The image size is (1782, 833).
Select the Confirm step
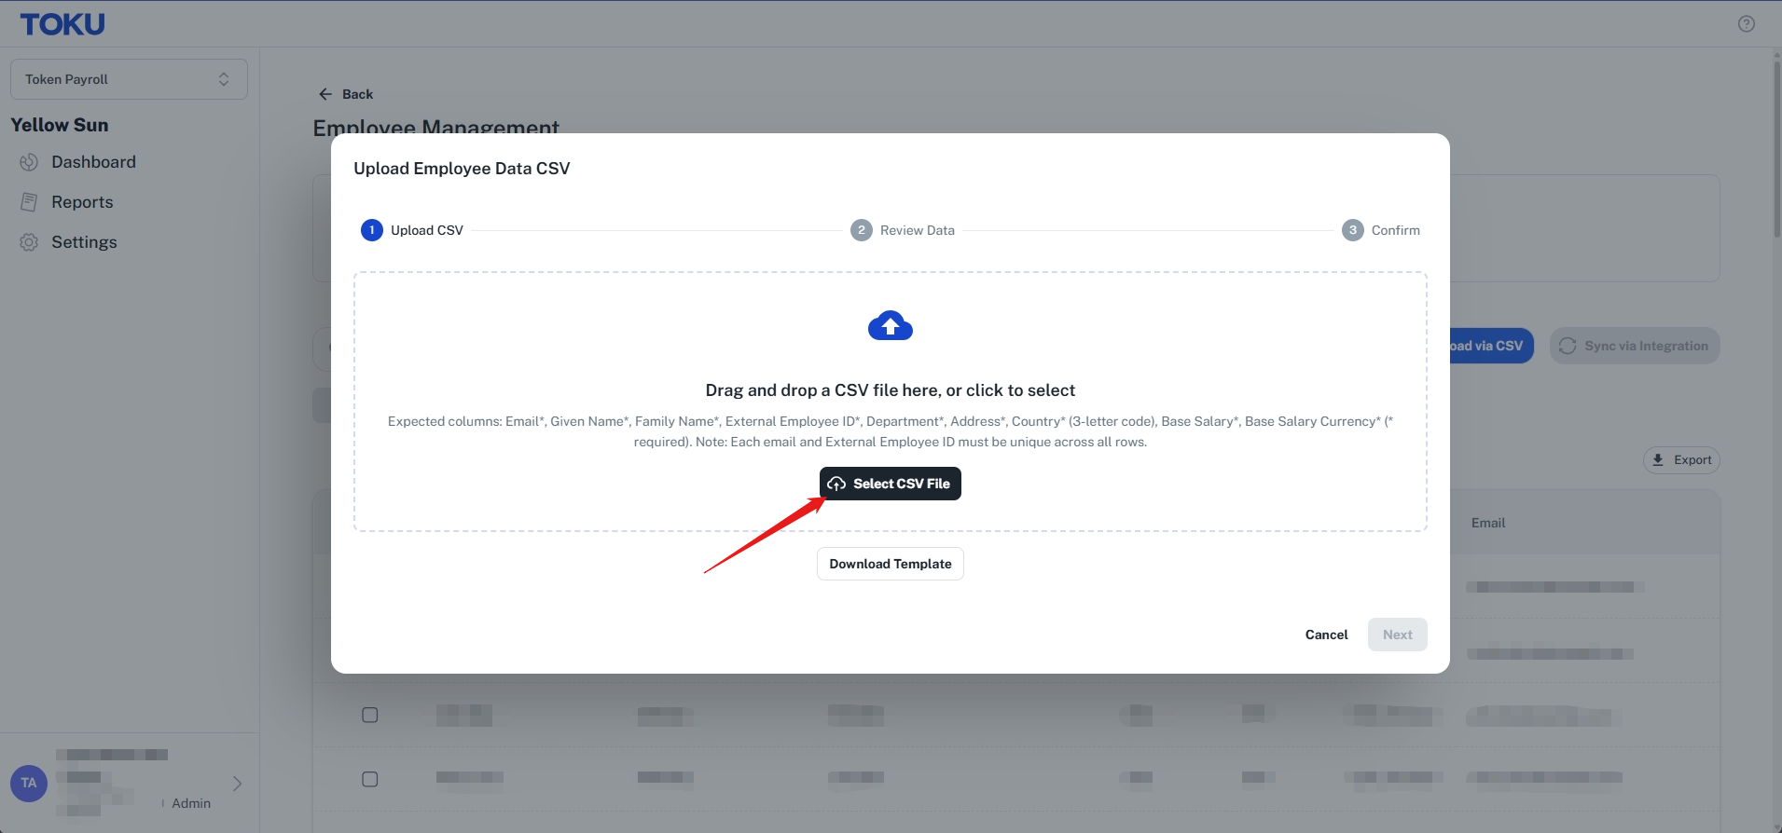tap(1381, 230)
